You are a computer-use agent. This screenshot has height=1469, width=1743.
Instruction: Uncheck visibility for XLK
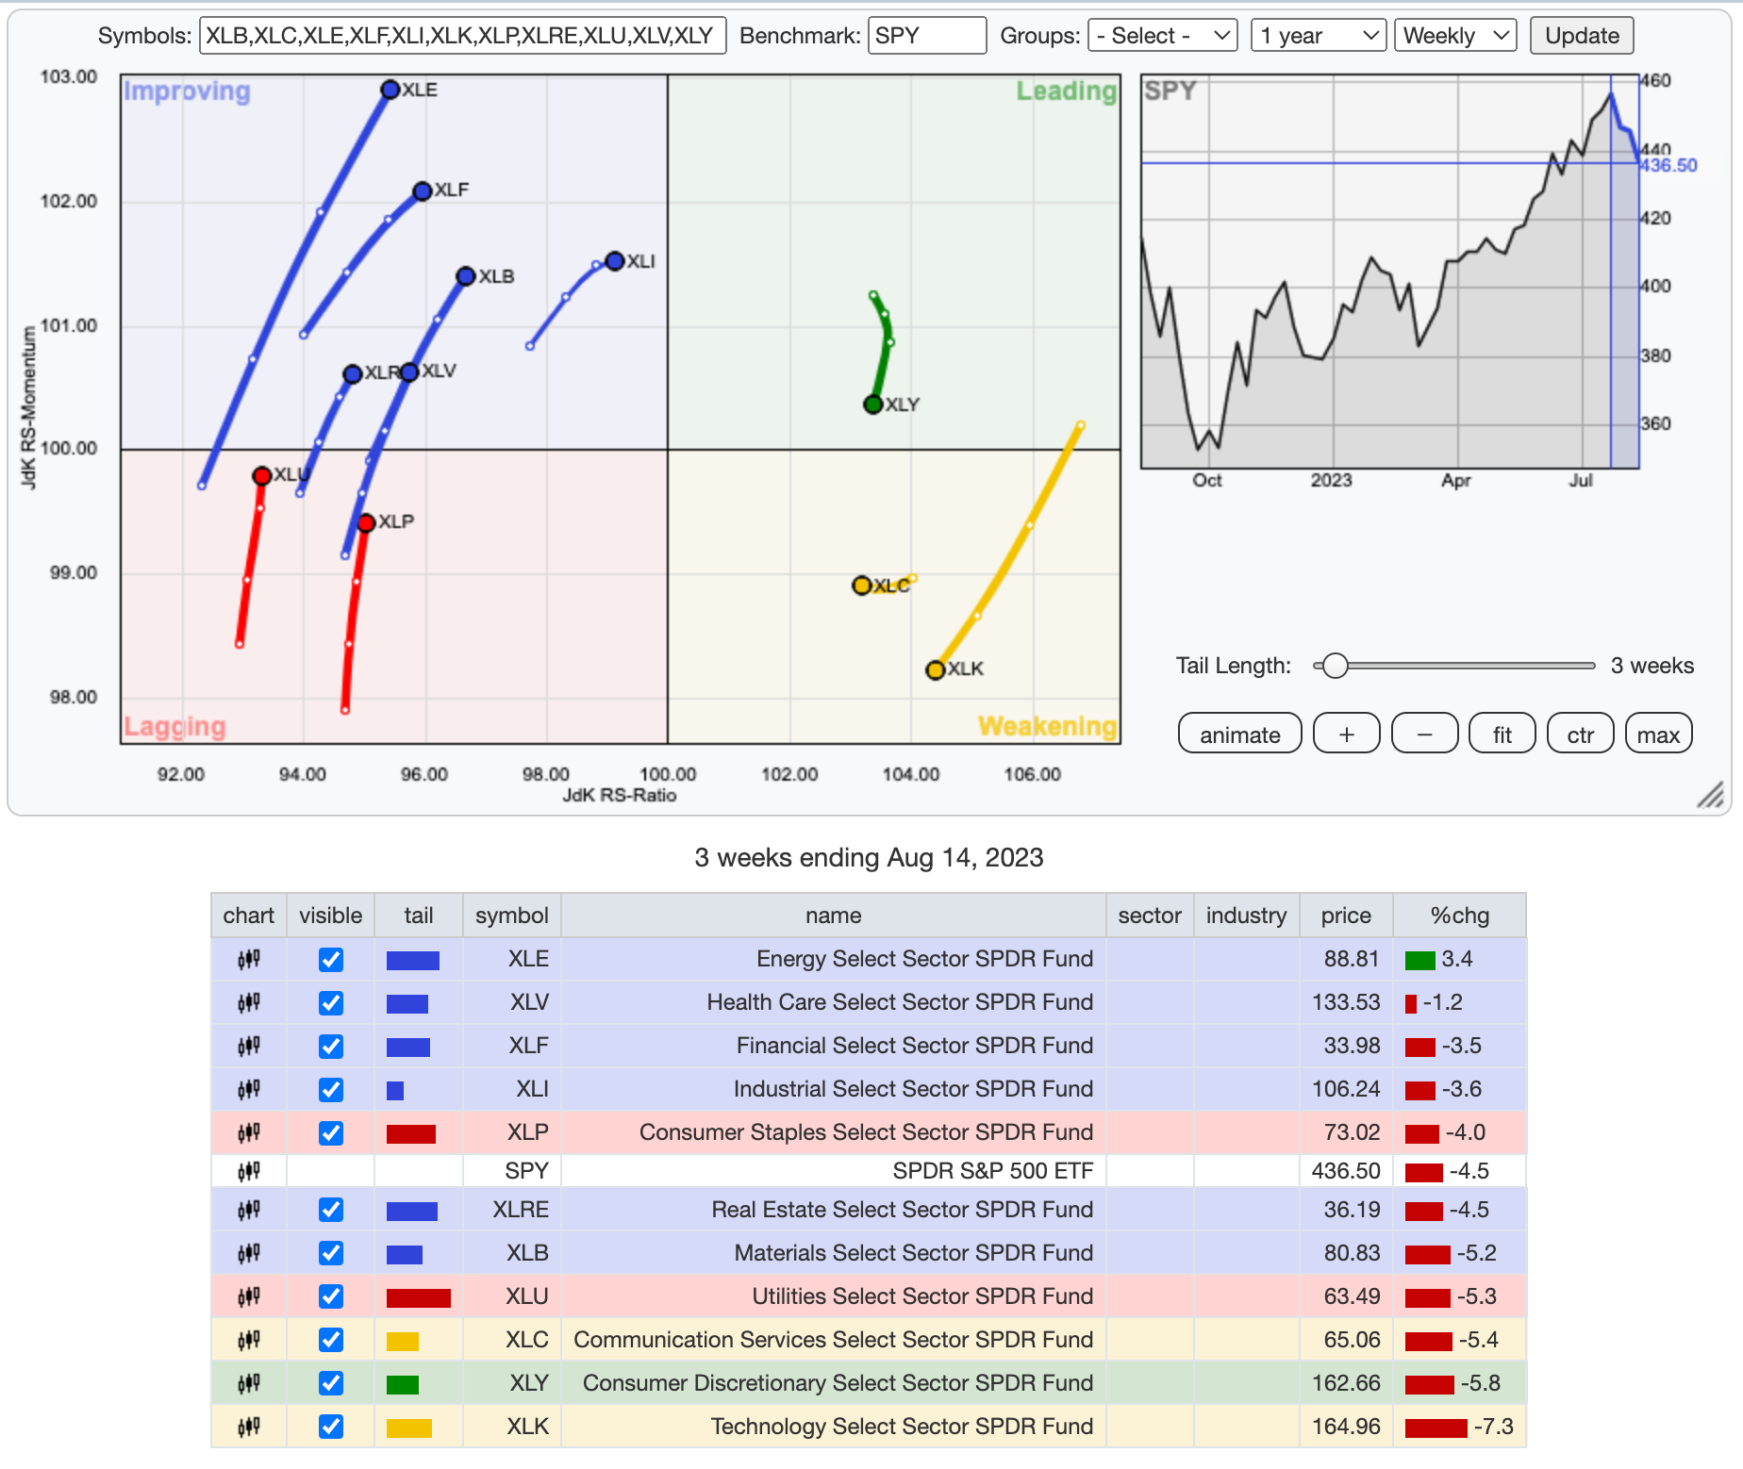pos(331,1427)
